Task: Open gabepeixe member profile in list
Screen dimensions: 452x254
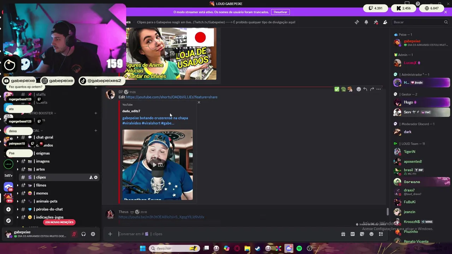Action: click(422, 43)
